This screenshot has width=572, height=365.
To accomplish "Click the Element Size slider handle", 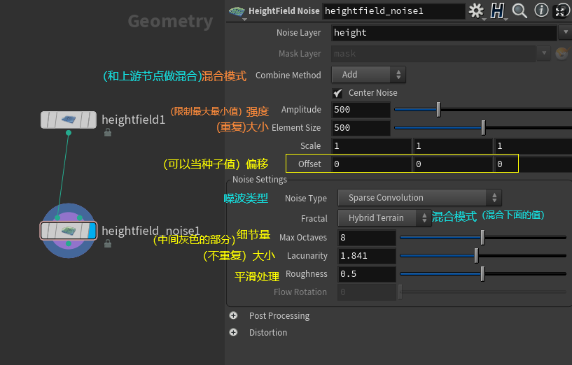I will click(x=483, y=127).
